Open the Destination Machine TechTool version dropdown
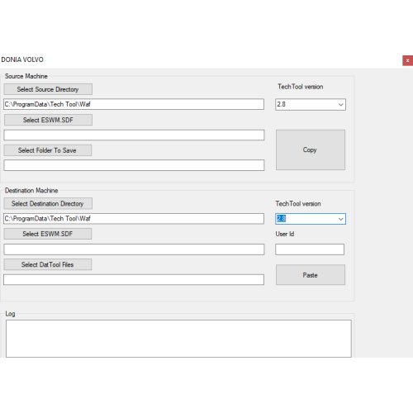The height and width of the screenshot is (413, 413). coord(311,219)
